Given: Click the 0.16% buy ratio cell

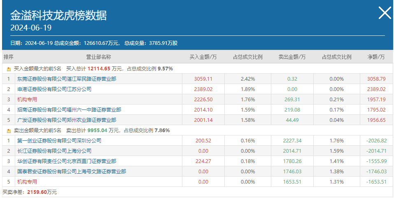Looking at the screenshot, I should pos(248,140).
